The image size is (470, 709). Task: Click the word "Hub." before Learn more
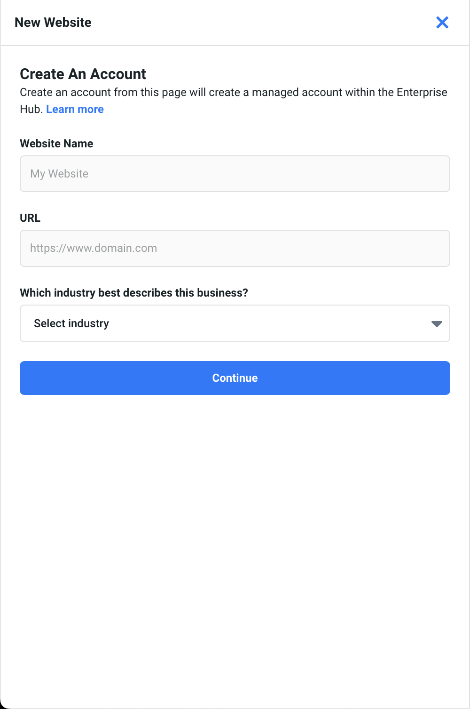tap(31, 109)
